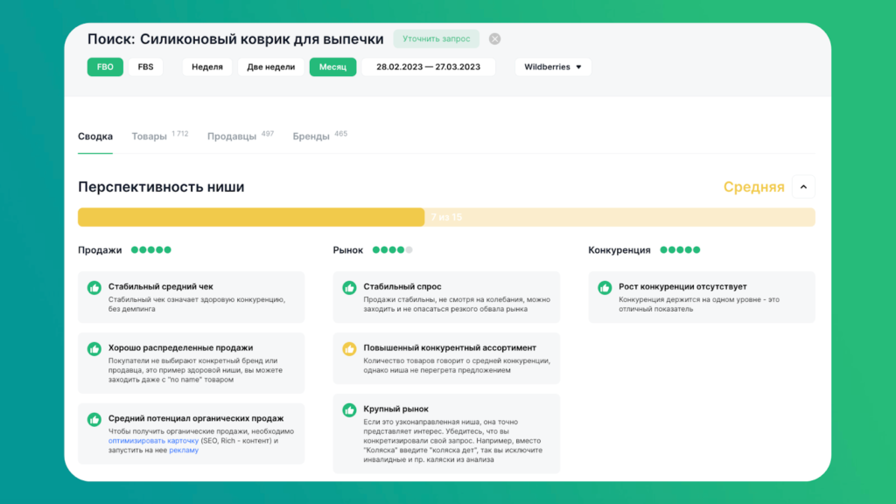This screenshot has height=504, width=896.
Task: Choose the Неделя period option
Action: [207, 67]
